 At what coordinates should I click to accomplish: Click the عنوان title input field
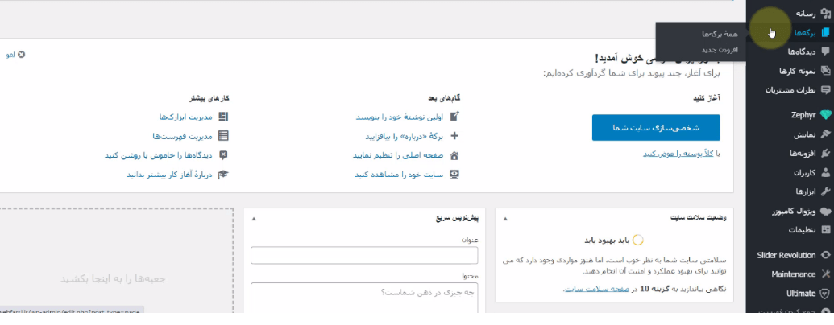[x=364, y=256]
